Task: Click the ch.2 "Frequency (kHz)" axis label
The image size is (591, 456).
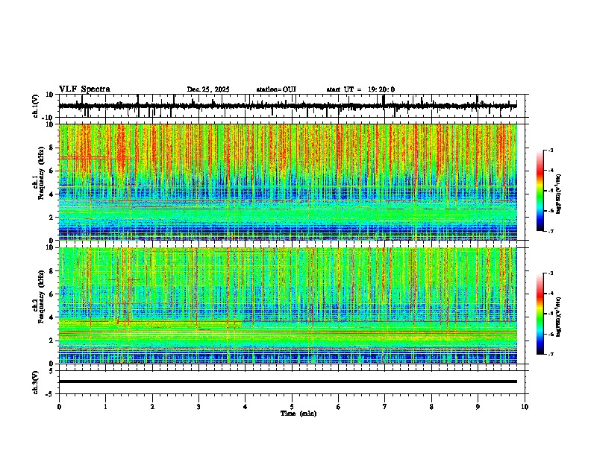Action: pyautogui.click(x=42, y=297)
